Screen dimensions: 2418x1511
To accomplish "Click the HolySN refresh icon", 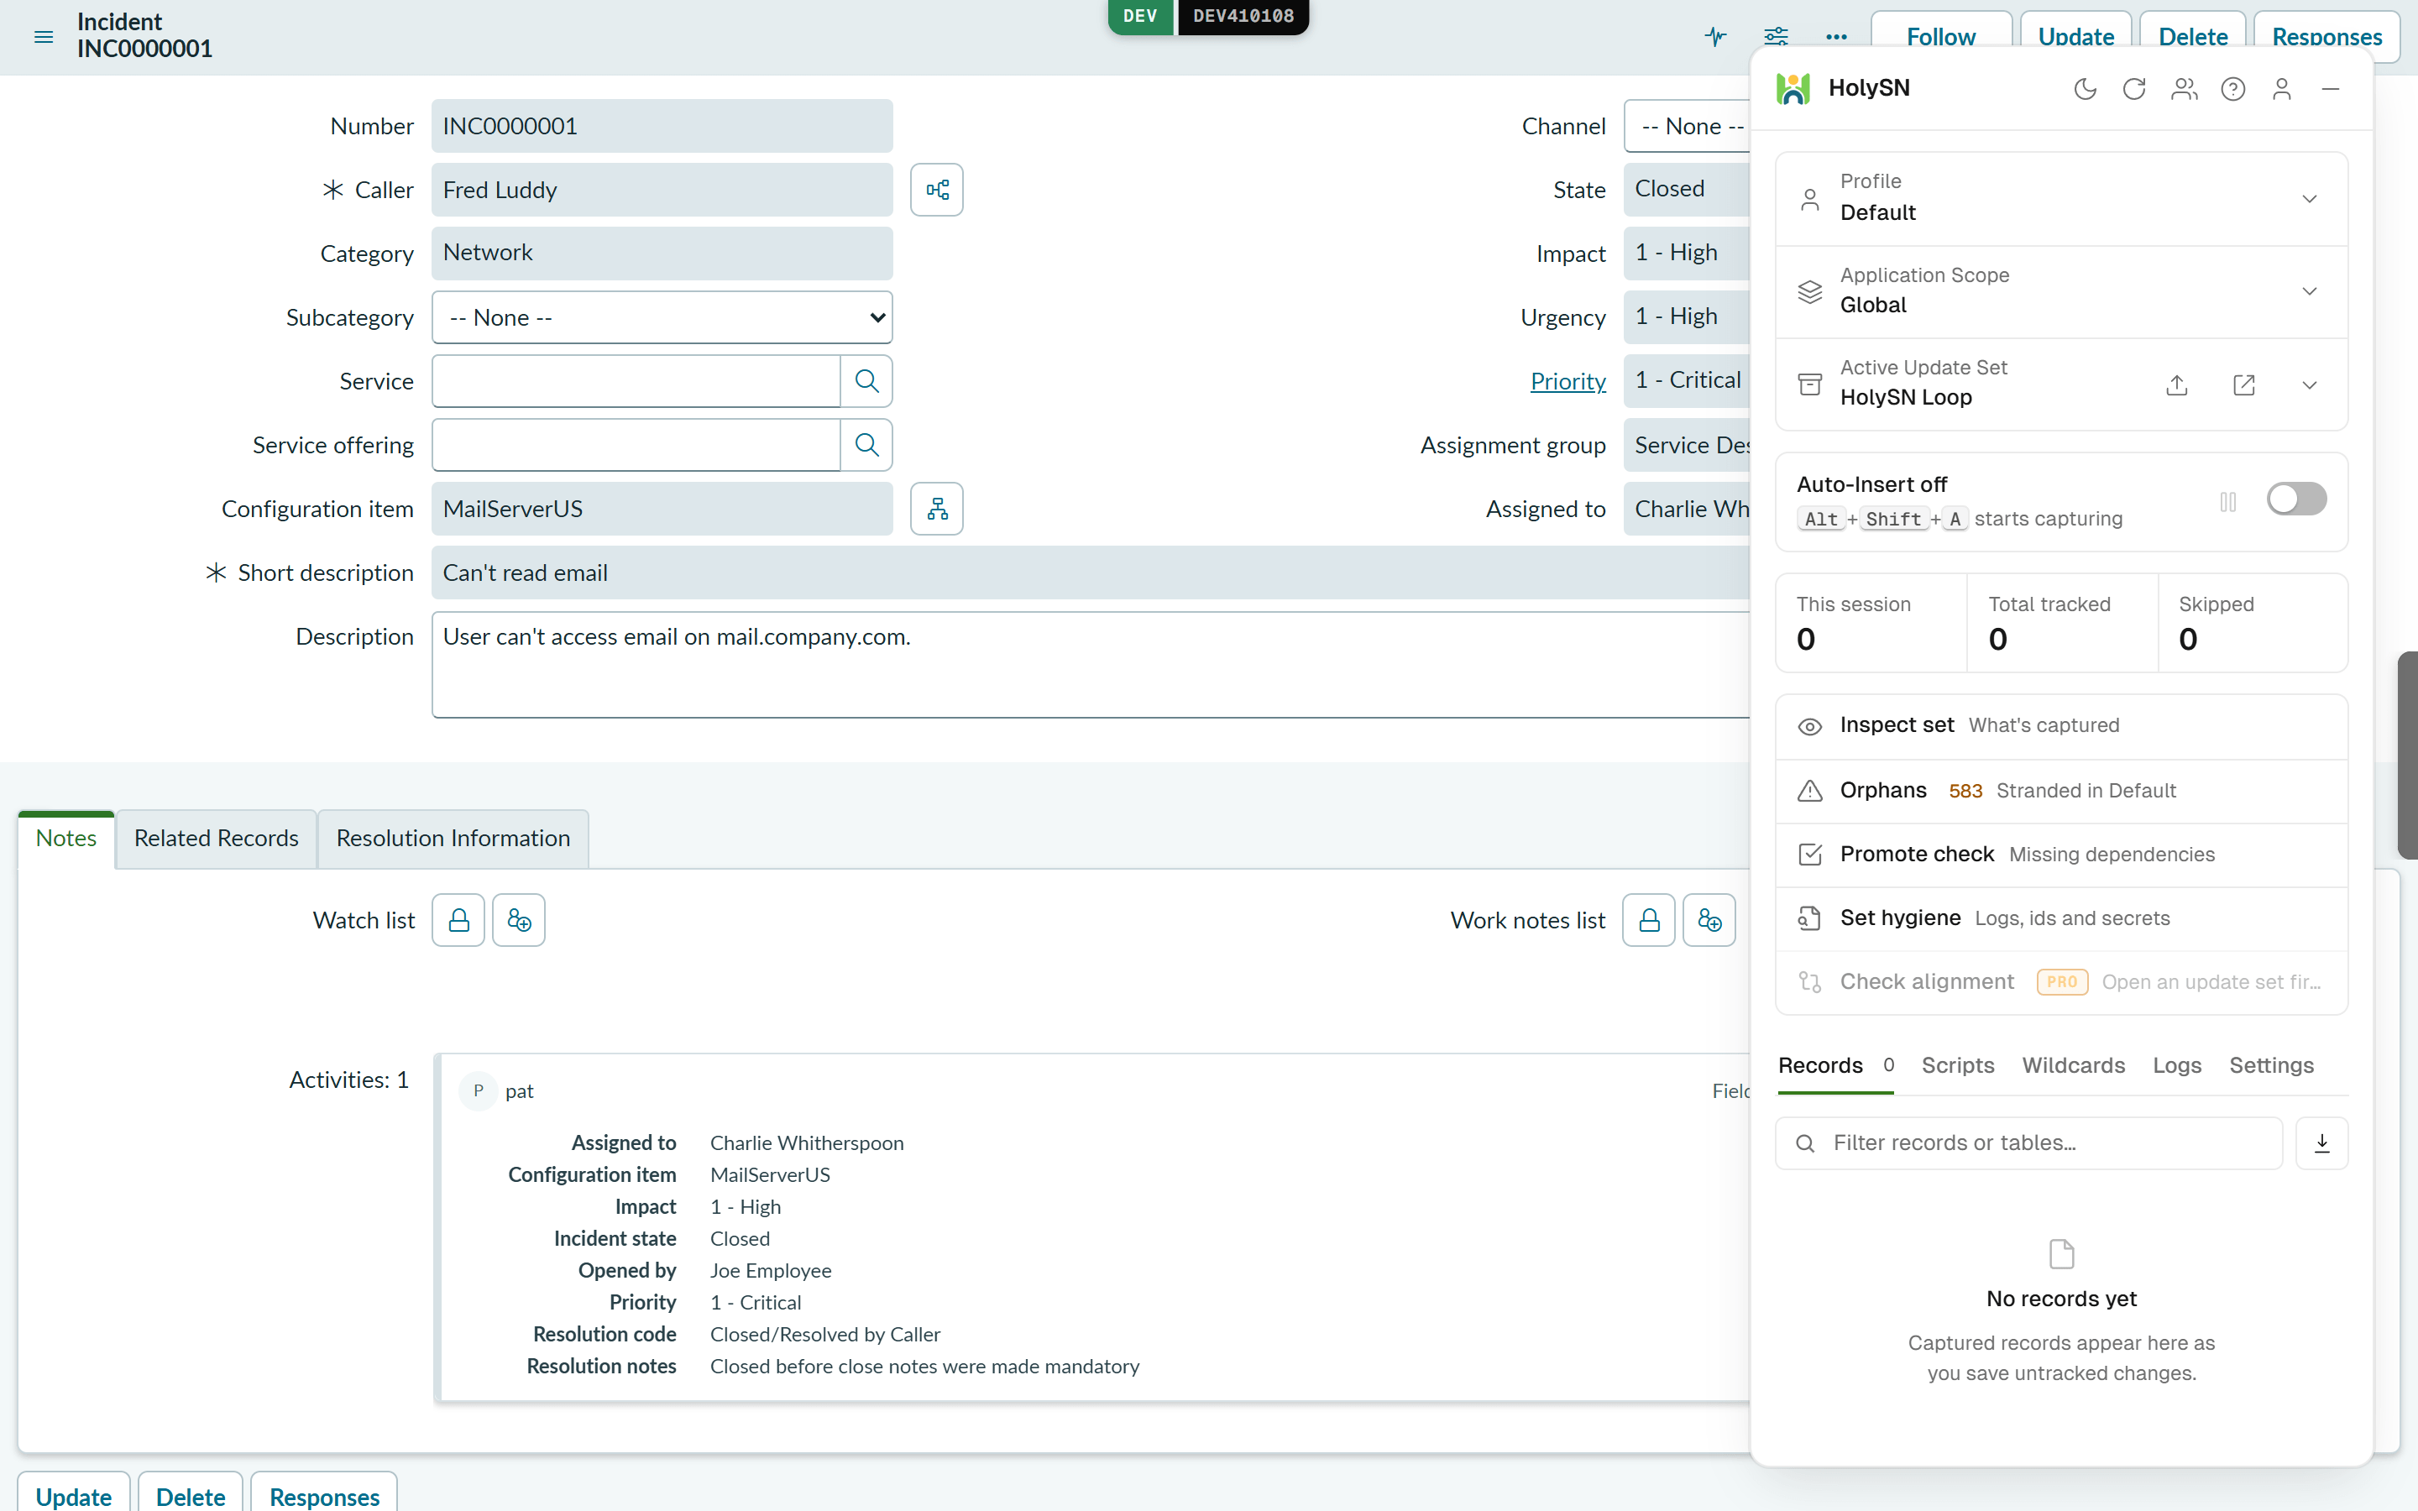I will coord(2134,89).
